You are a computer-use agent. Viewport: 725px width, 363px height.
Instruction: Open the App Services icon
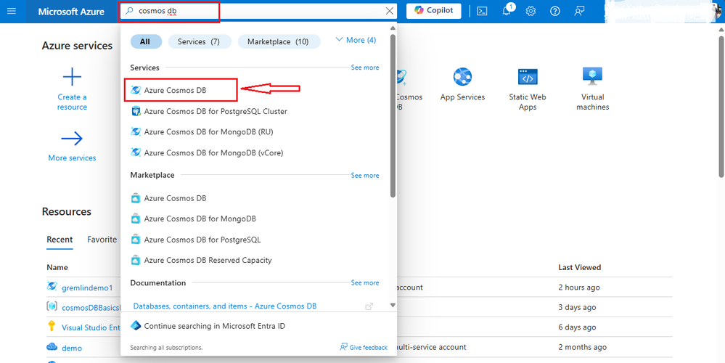tap(462, 77)
